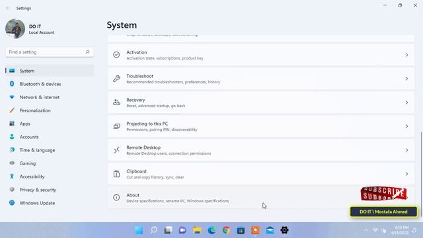The width and height of the screenshot is (423, 238).
Task: Click the System icon in the sidebar
Action: [12, 71]
